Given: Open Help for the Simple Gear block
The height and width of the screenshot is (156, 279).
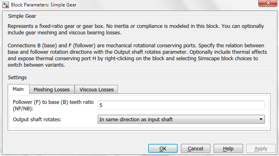Looking at the screenshot, I should point(228,148).
